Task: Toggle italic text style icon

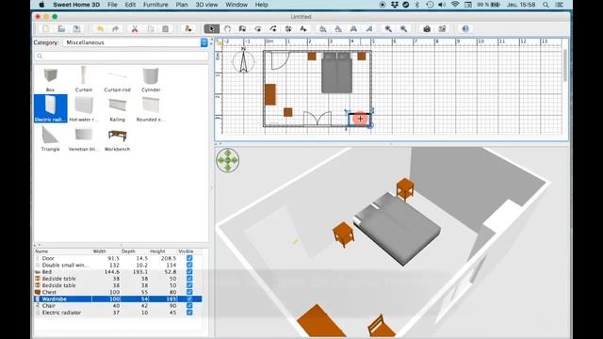Action: (x=368, y=29)
